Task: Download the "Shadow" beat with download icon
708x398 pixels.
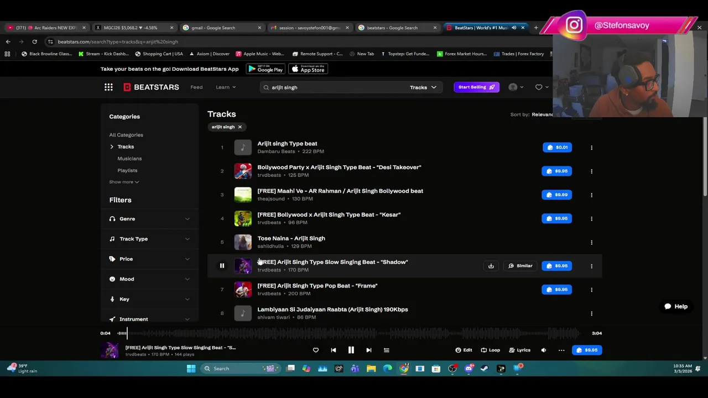Action: 491,266
